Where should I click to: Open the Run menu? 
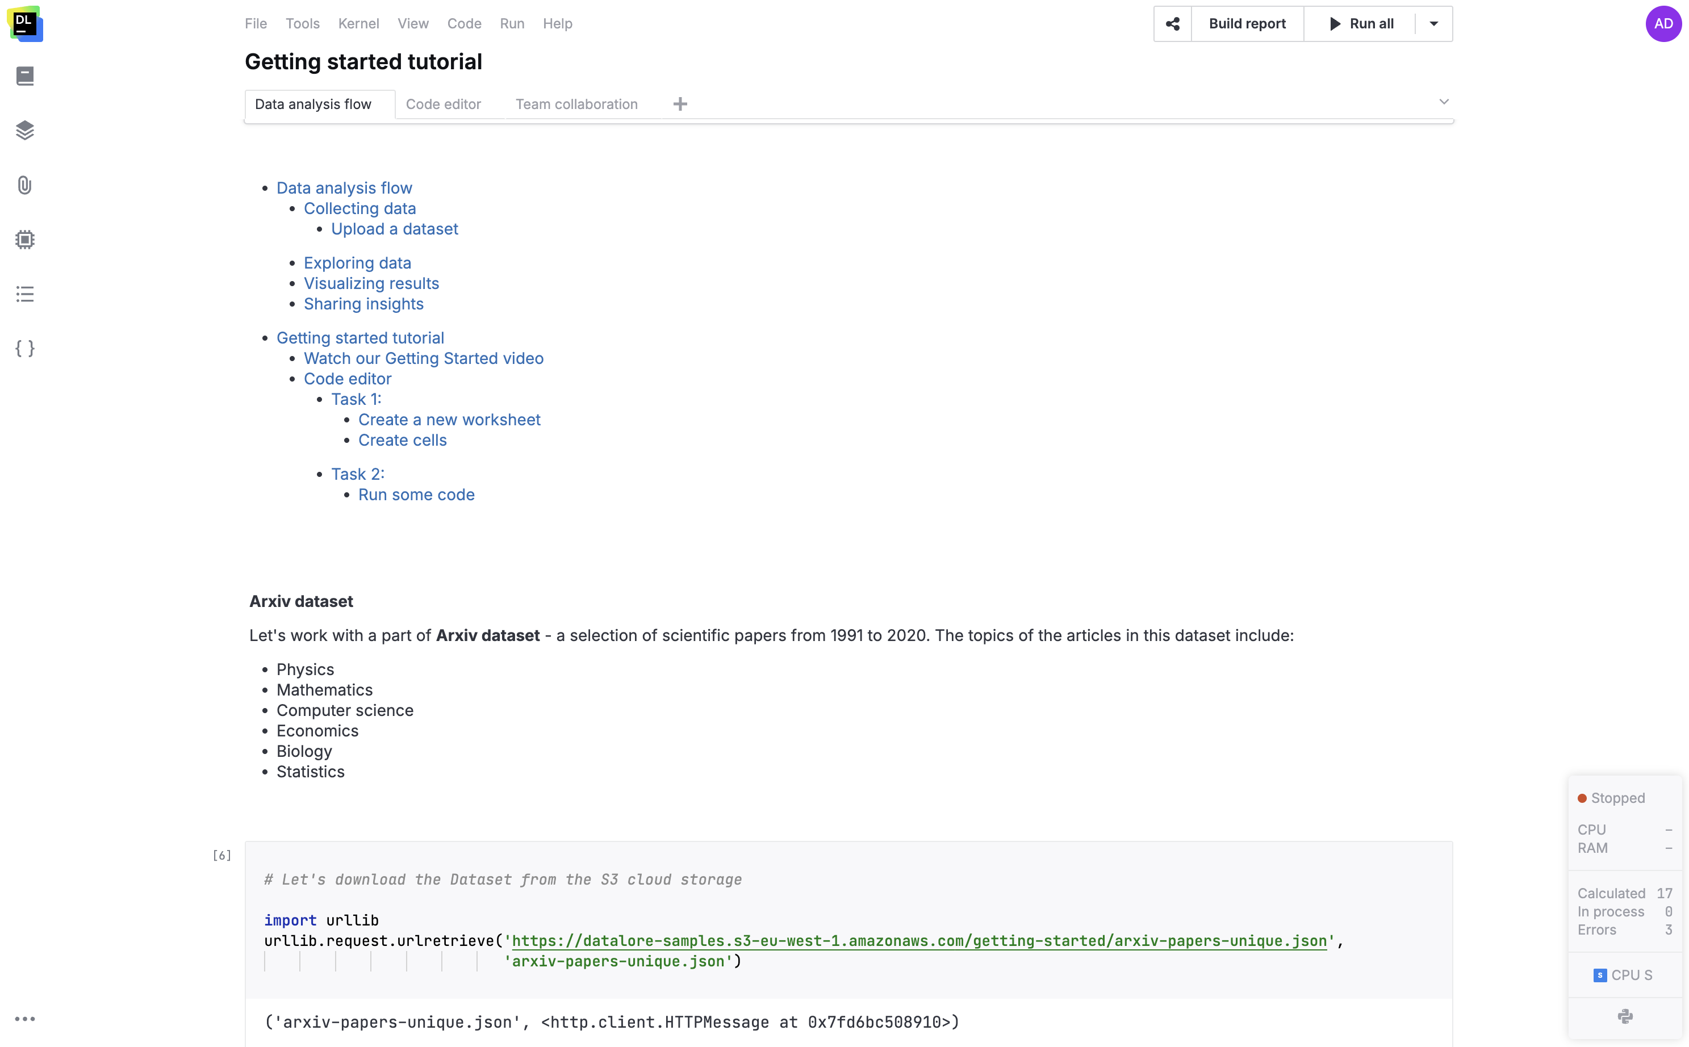tap(511, 23)
